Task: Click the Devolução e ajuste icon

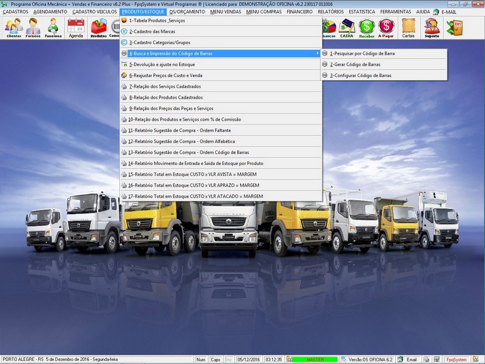Action: coord(124,64)
